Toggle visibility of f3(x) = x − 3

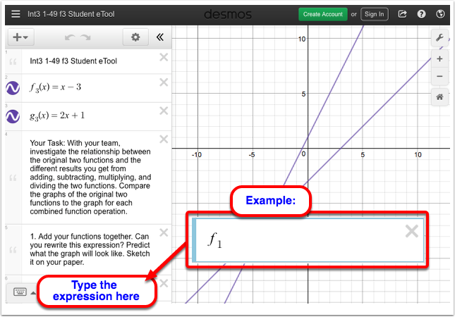point(13,88)
